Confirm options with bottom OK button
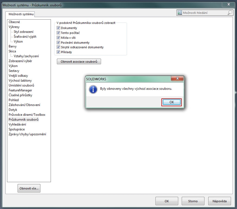The height and width of the screenshot is (209, 237). (x=167, y=201)
